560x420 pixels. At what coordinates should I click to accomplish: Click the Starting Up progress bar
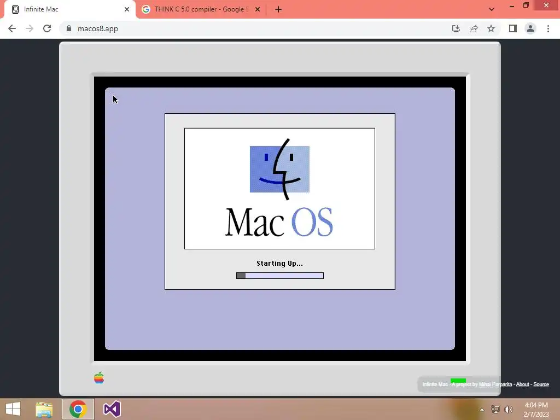(x=280, y=276)
